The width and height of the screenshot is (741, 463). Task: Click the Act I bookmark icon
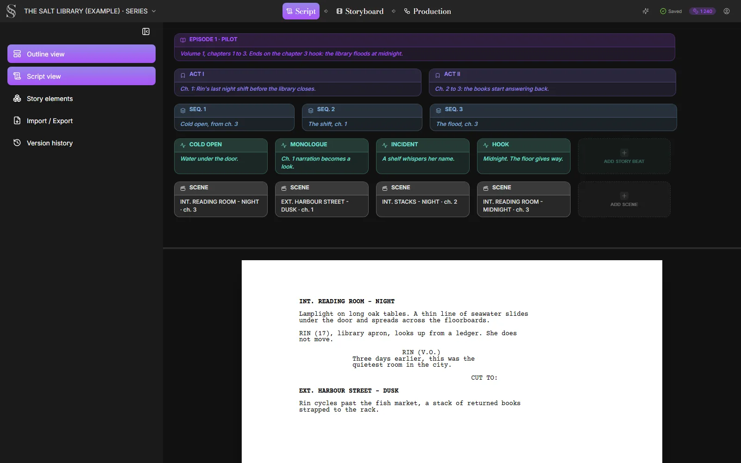(x=183, y=75)
